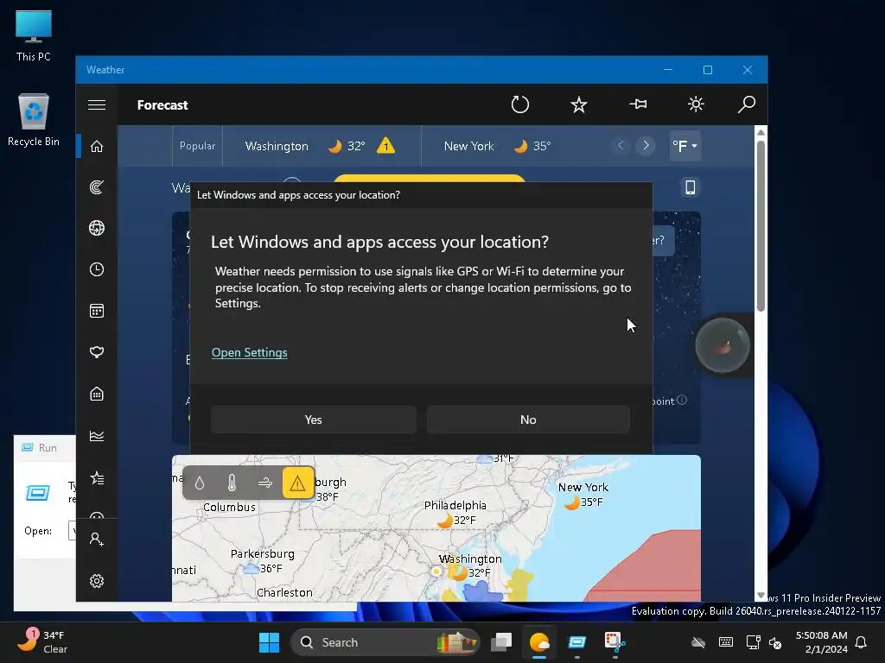Viewport: 885px width, 663px height.
Task: Select This PC desktop icon
Action: [x=34, y=35]
